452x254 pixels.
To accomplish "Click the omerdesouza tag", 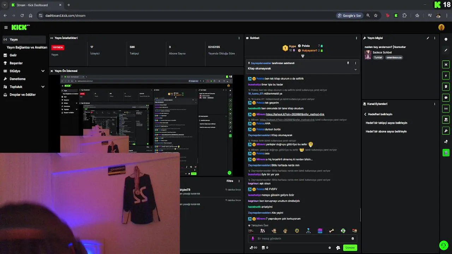I will [x=394, y=58].
